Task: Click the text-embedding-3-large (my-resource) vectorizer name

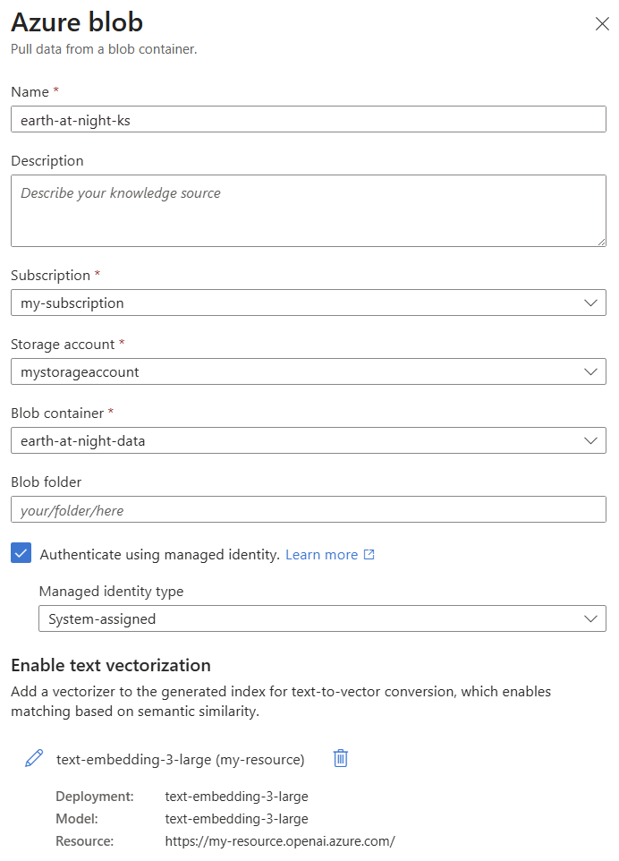Action: (x=180, y=760)
